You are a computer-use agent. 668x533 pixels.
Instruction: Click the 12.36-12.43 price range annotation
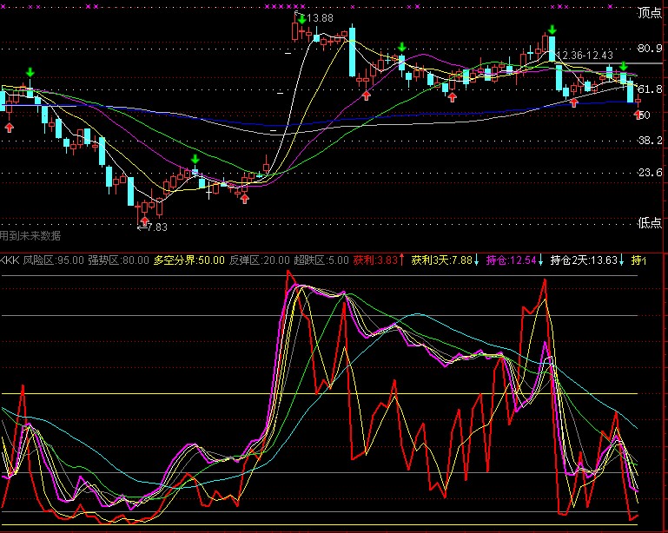click(x=589, y=56)
